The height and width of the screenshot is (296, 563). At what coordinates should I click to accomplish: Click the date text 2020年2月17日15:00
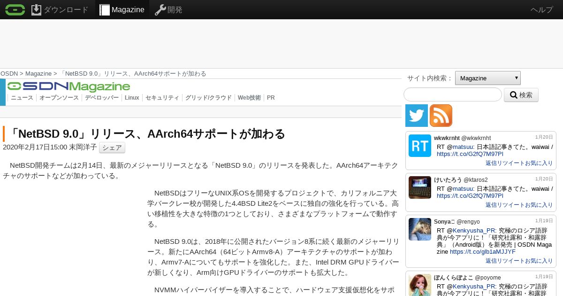tap(35, 147)
